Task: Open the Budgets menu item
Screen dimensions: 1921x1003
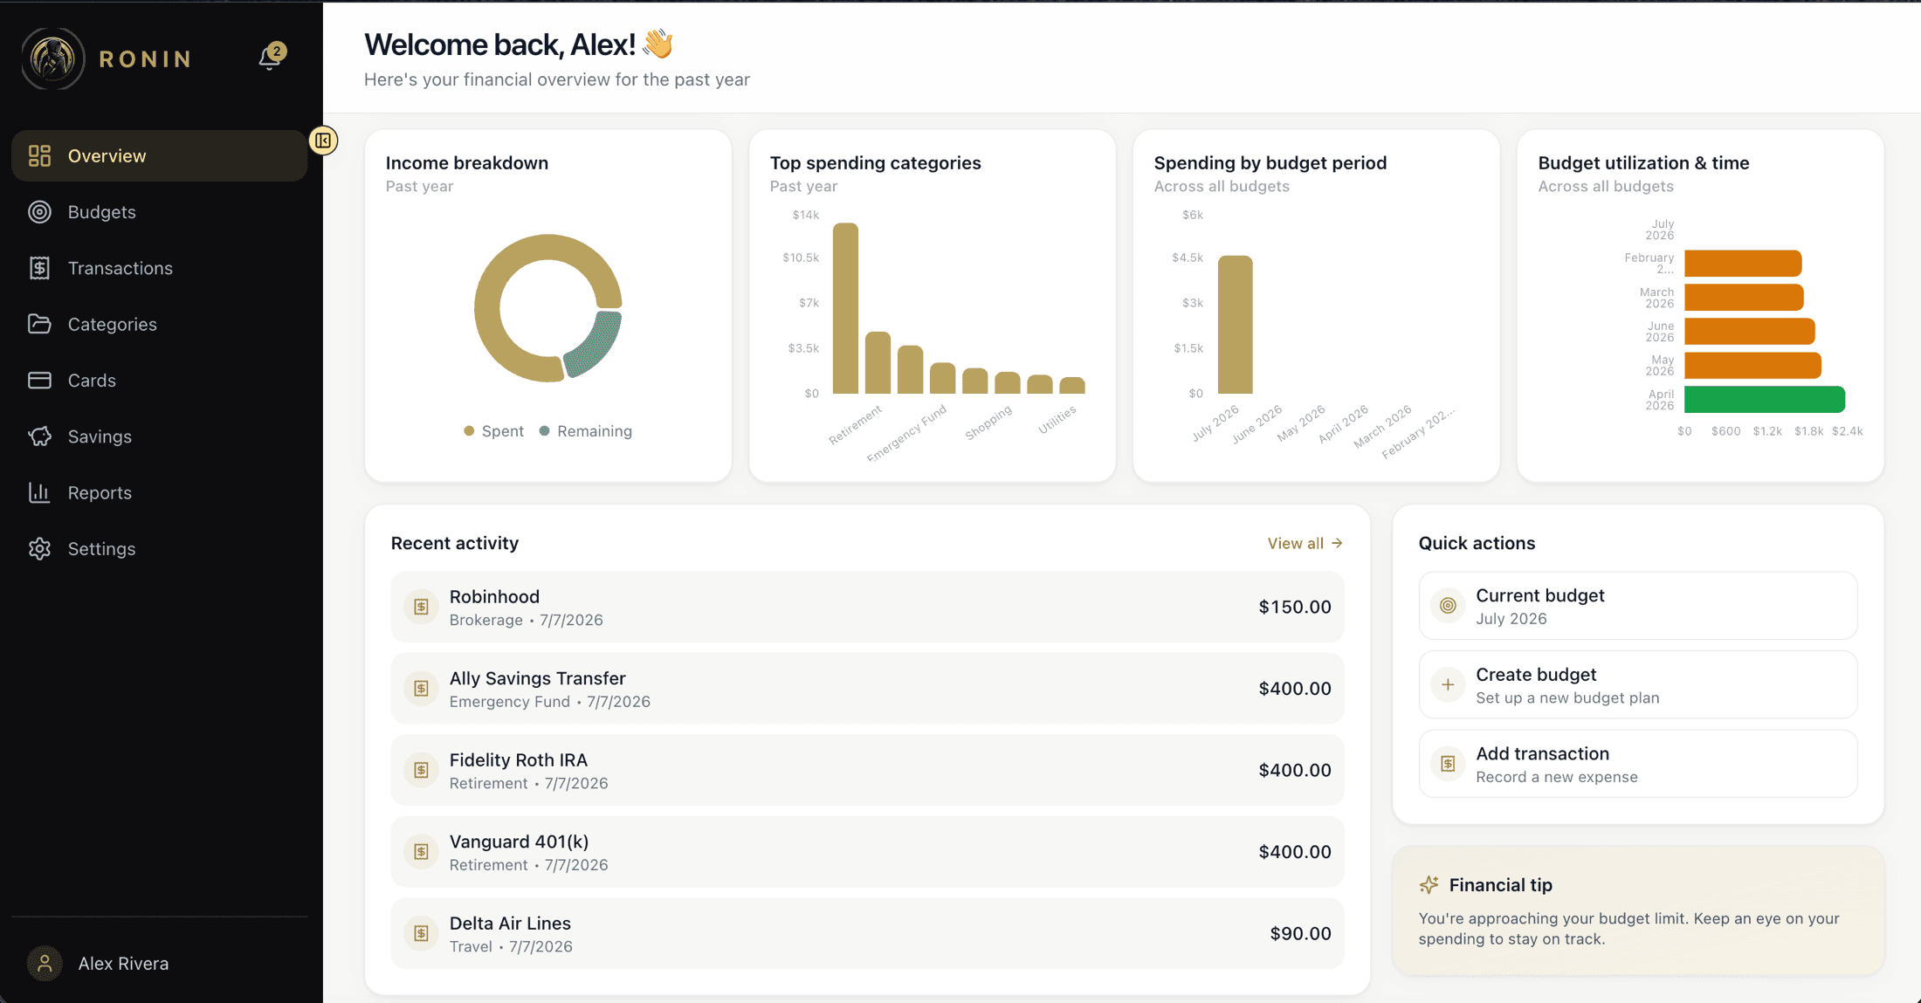Action: pyautogui.click(x=160, y=212)
